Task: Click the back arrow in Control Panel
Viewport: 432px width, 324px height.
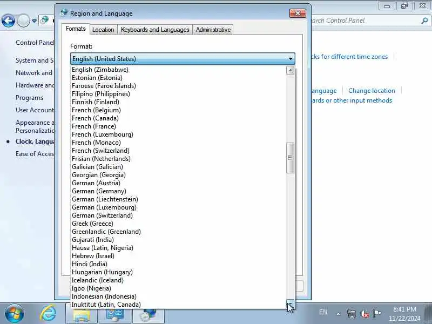Action: 8,21
